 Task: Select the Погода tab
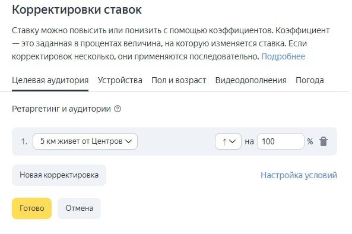click(x=310, y=80)
